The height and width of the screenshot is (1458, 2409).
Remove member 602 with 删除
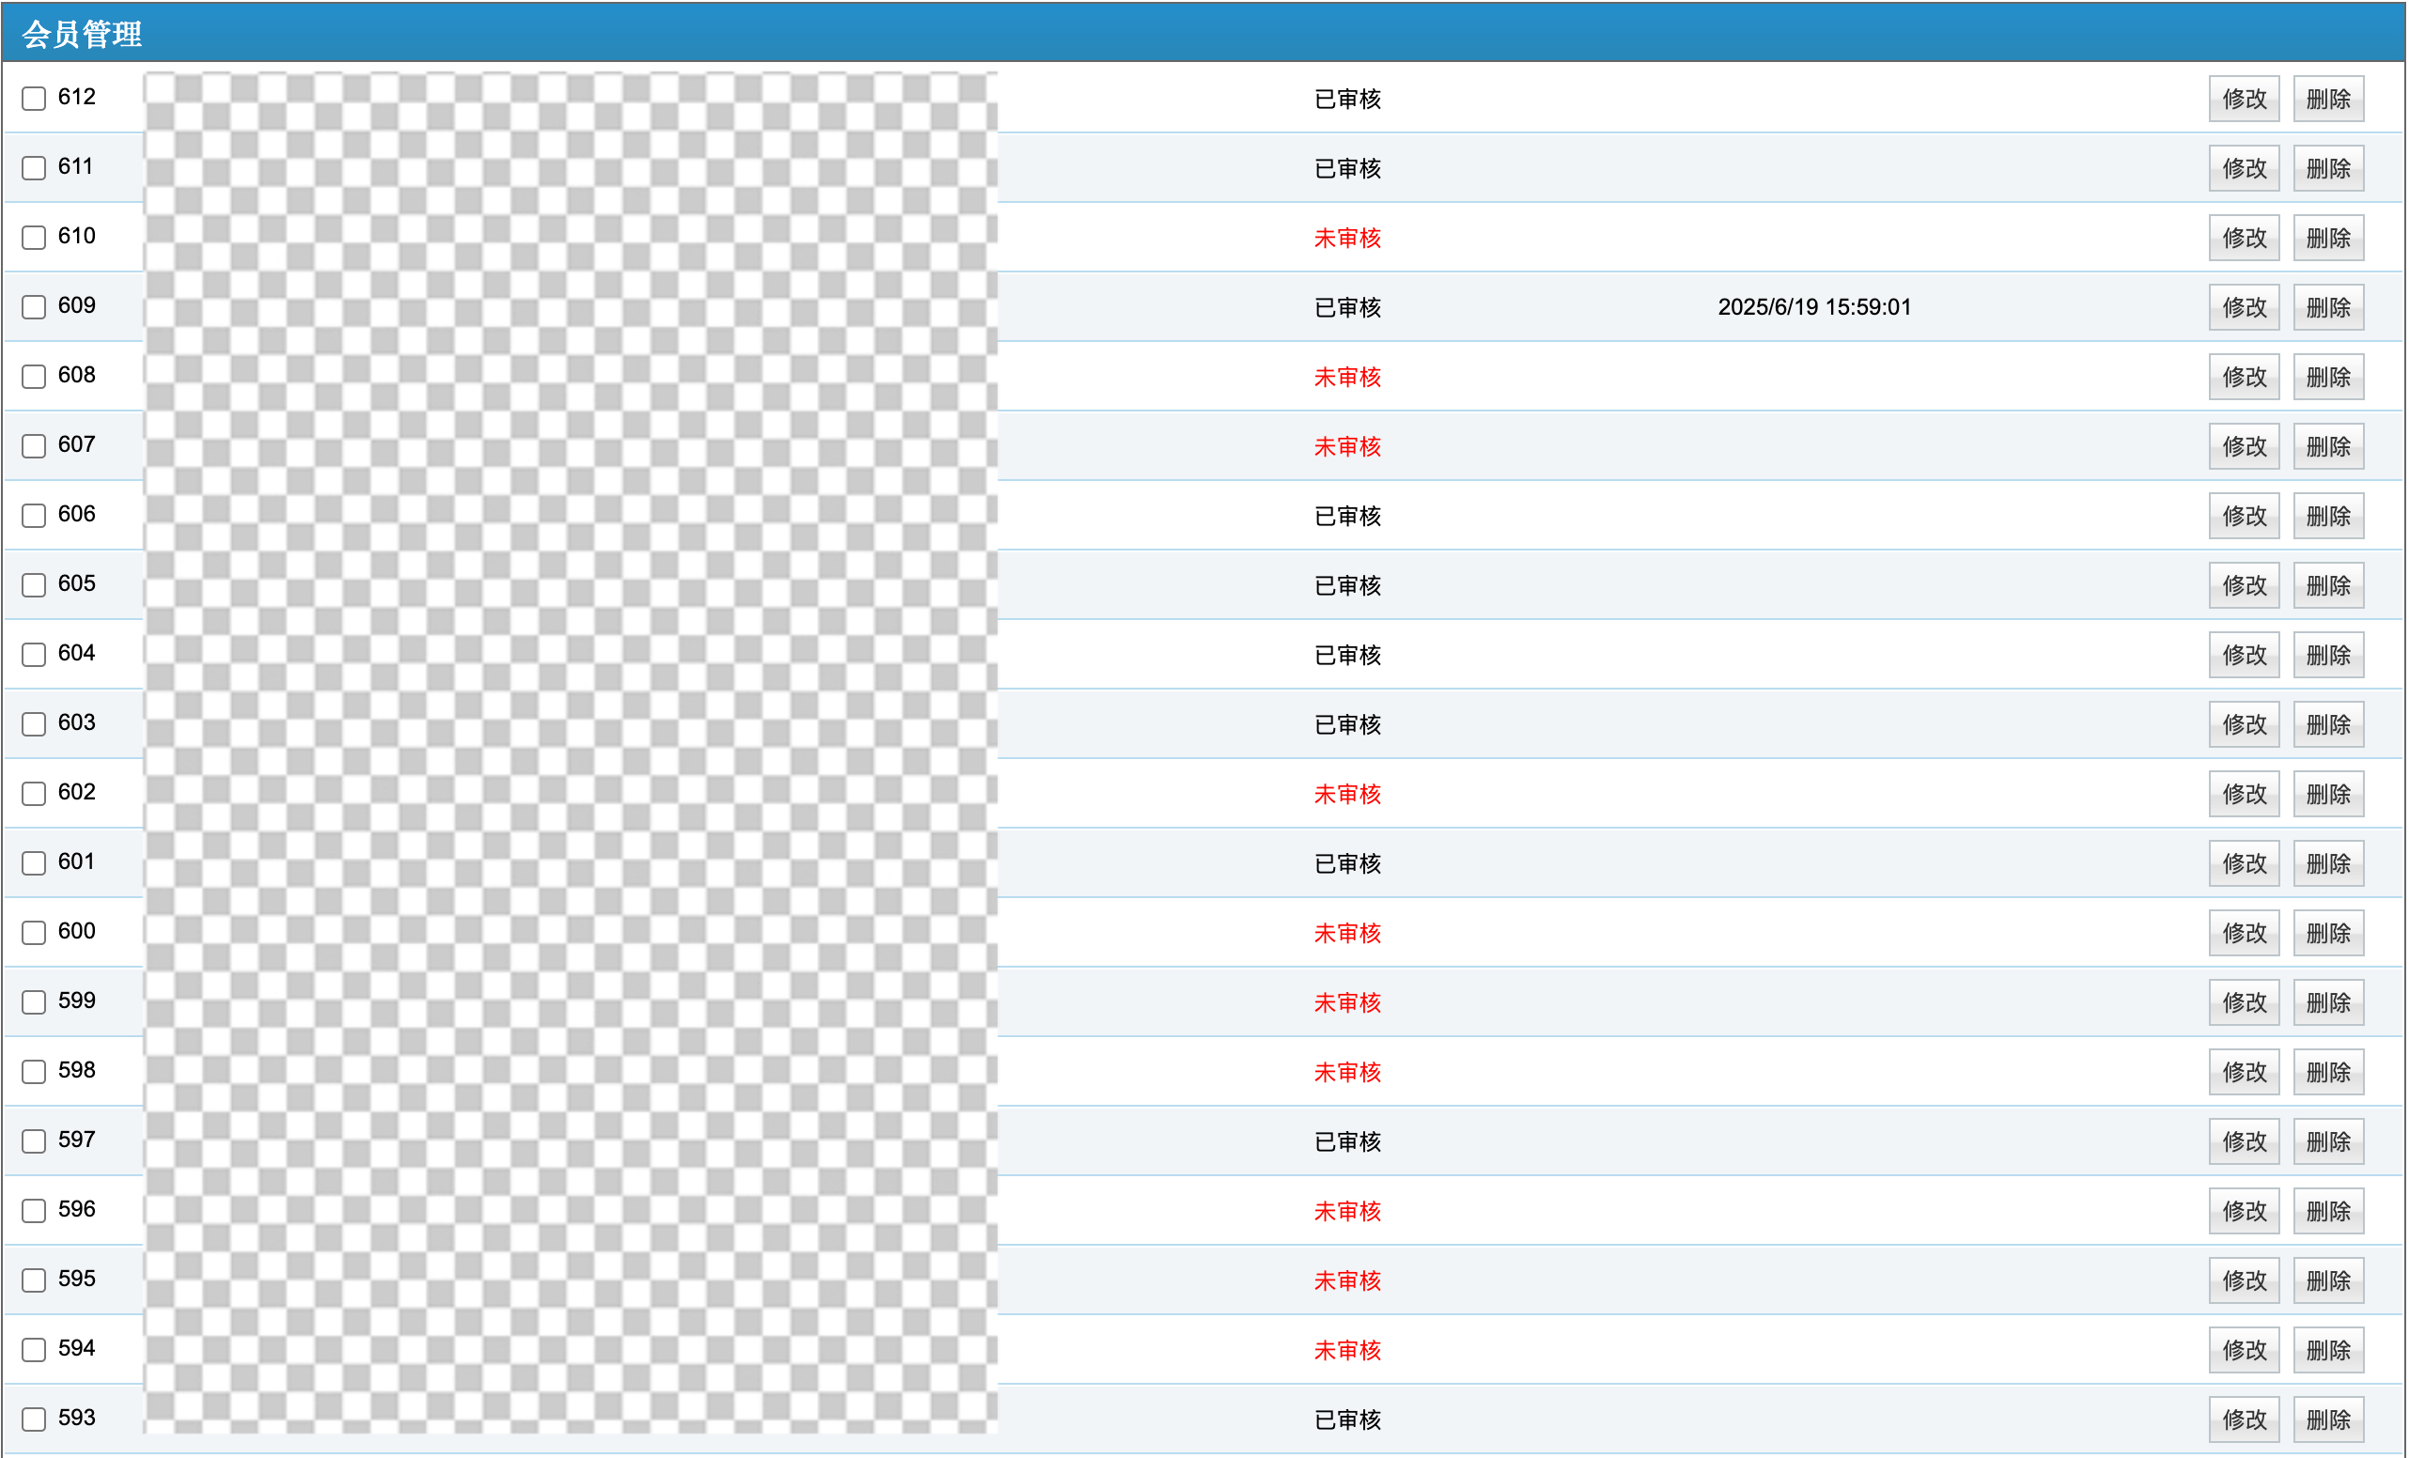point(2327,794)
